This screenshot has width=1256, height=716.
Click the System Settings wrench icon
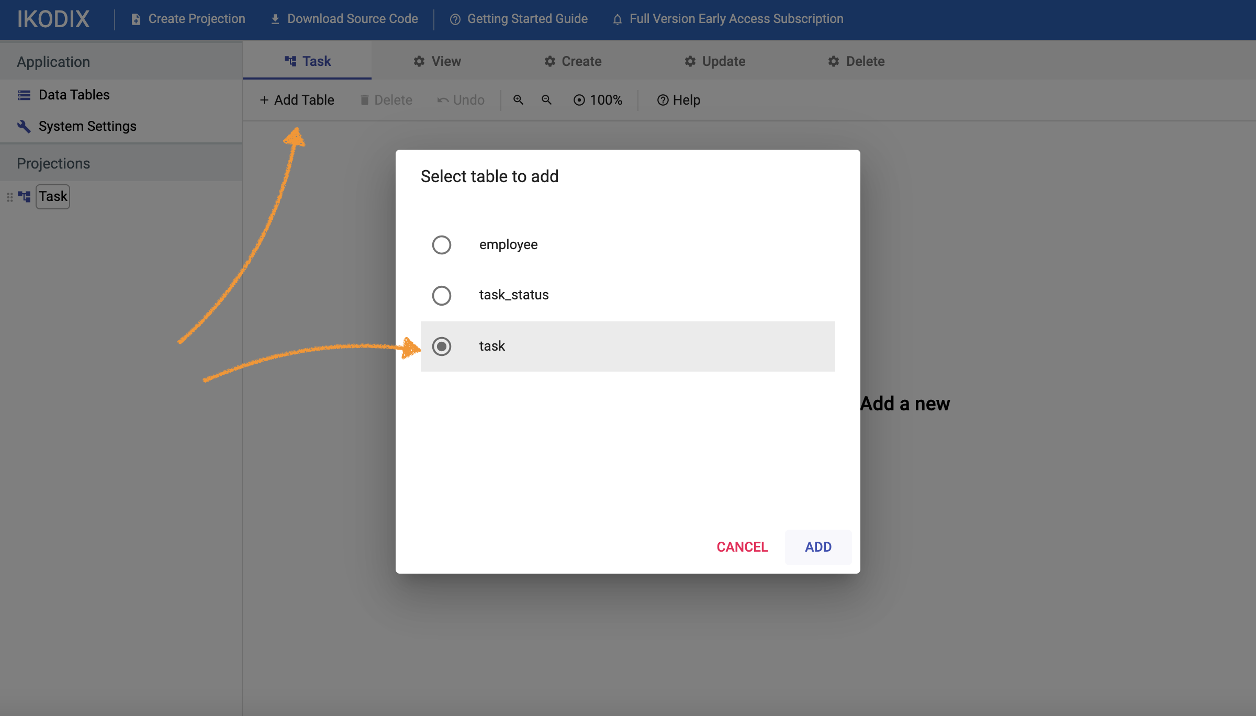coord(24,126)
